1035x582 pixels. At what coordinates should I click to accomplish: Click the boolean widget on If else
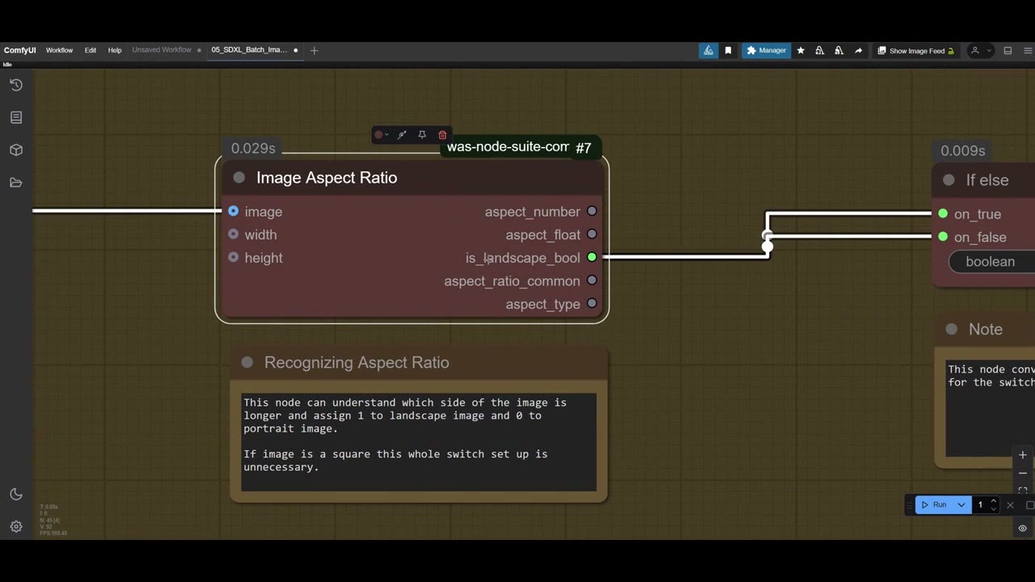point(992,262)
